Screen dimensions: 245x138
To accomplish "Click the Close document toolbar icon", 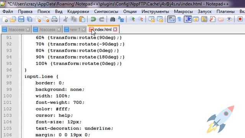I will [38, 19].
